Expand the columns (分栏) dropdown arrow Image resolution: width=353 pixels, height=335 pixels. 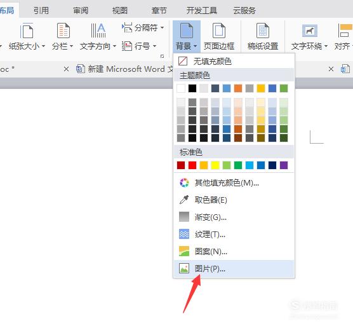[x=71, y=46]
